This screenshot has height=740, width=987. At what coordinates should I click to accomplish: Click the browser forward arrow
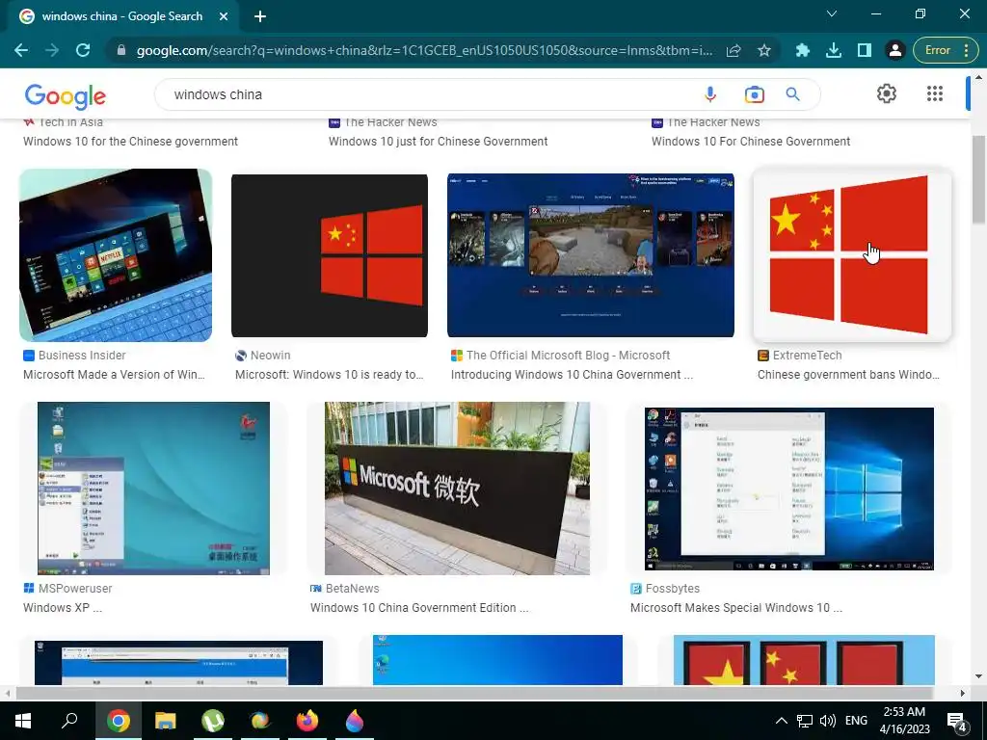pyautogui.click(x=52, y=50)
